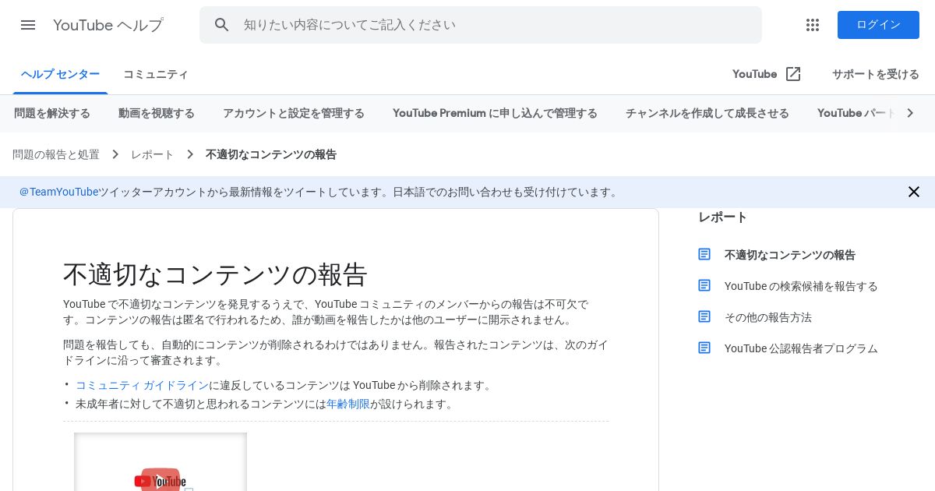Screen dimensions: 935x491
Task: Click the YouTube external link icon
Action: 793,74
